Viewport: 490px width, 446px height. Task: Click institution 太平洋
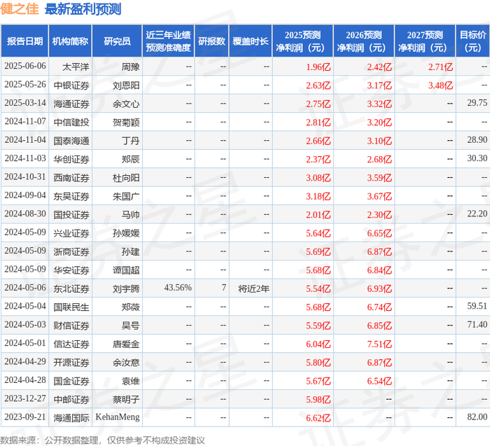click(76, 67)
